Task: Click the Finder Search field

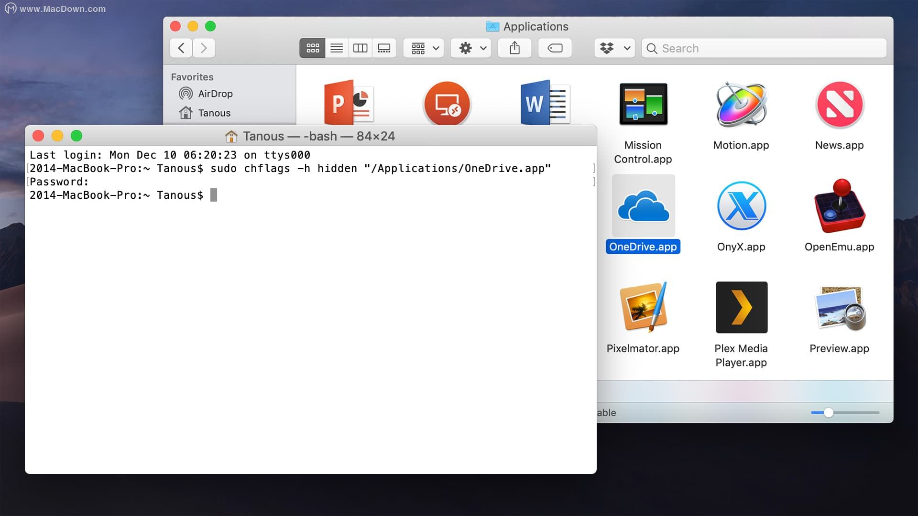Action: click(x=764, y=48)
